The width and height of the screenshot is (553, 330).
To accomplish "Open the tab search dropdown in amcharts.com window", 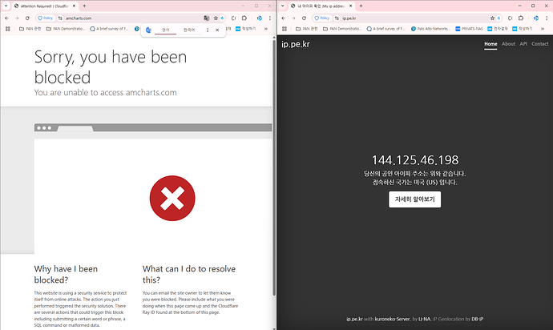I will 6,6.
